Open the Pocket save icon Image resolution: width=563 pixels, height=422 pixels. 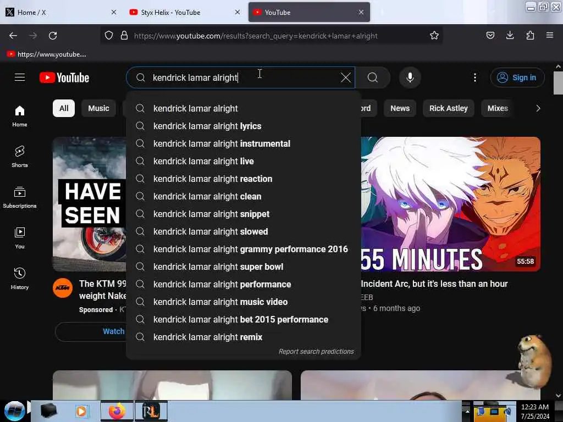pyautogui.click(x=490, y=35)
